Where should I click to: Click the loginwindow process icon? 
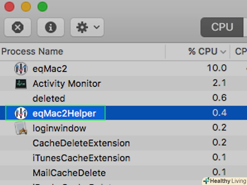21,128
